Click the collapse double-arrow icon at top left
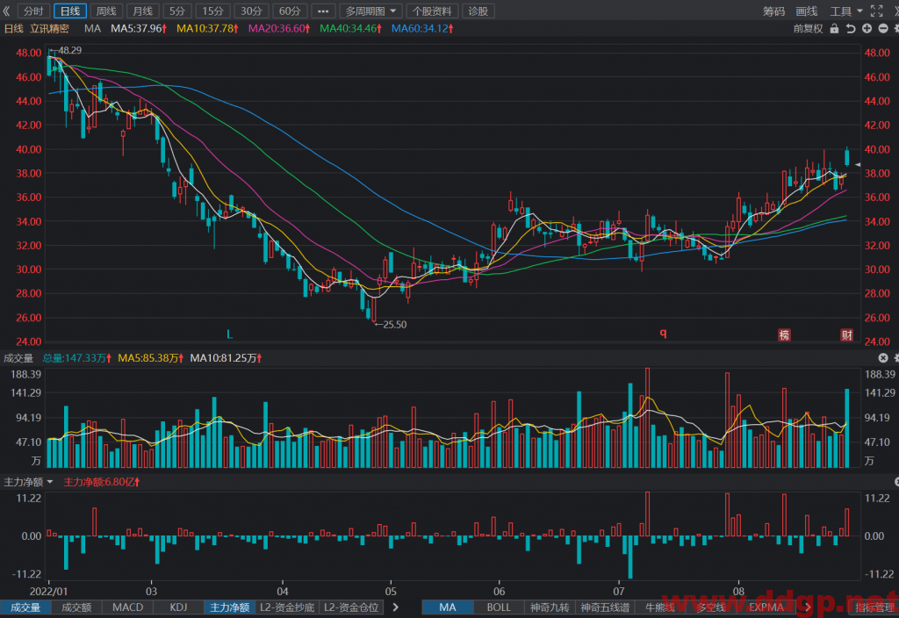 (7, 11)
